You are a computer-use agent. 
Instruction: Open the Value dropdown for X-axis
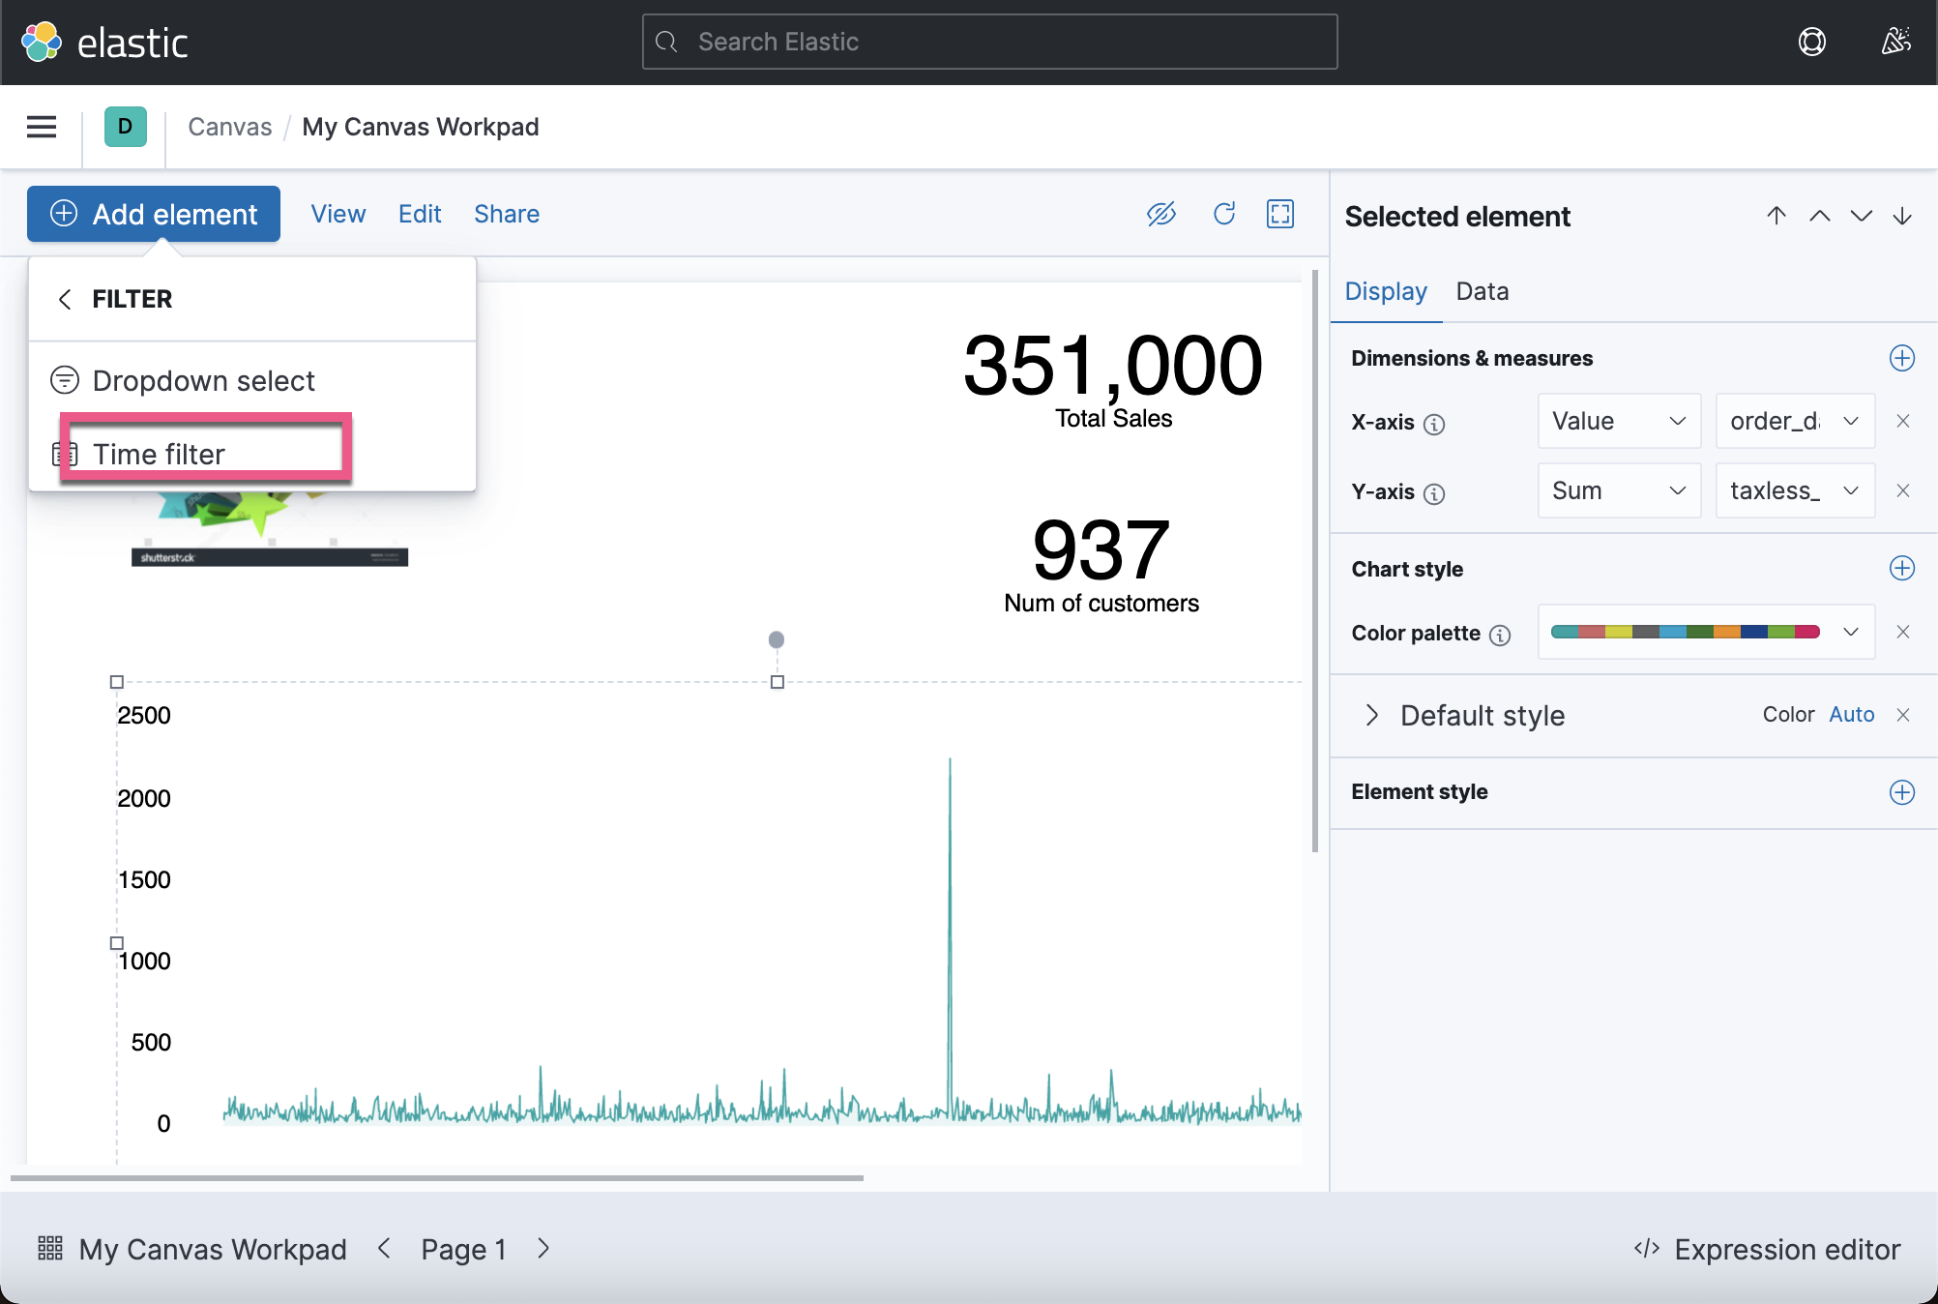point(1618,421)
